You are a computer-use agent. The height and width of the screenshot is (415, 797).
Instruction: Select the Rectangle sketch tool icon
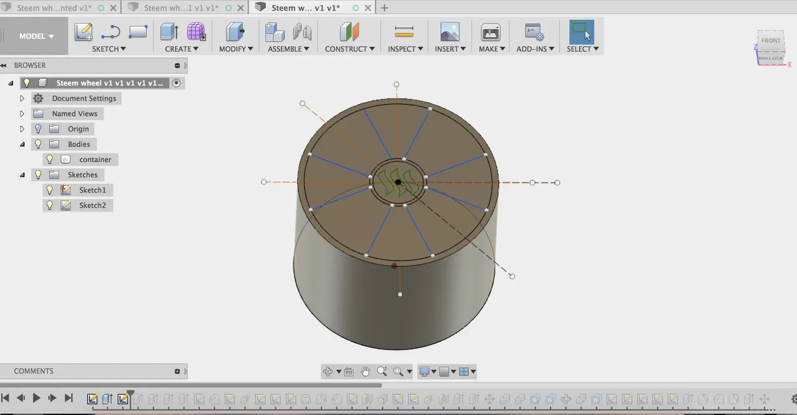(138, 32)
